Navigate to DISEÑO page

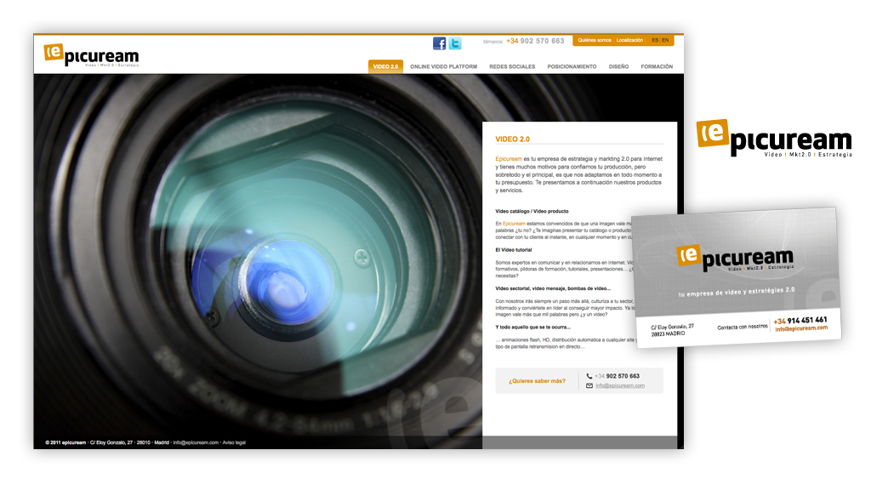pos(618,66)
